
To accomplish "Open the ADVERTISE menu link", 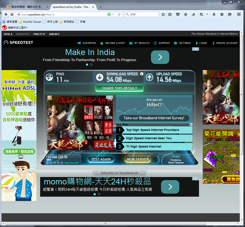I will [87, 43].
